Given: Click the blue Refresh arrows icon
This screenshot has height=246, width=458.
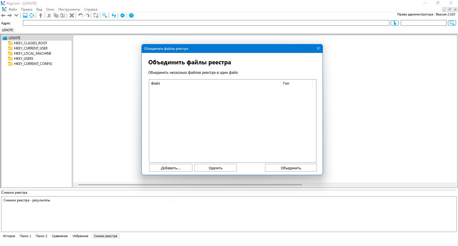Looking at the screenshot, I should 114,15.
